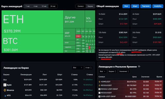
Task: Click the 4h Rekt $329.86M value
Action: 157,14
